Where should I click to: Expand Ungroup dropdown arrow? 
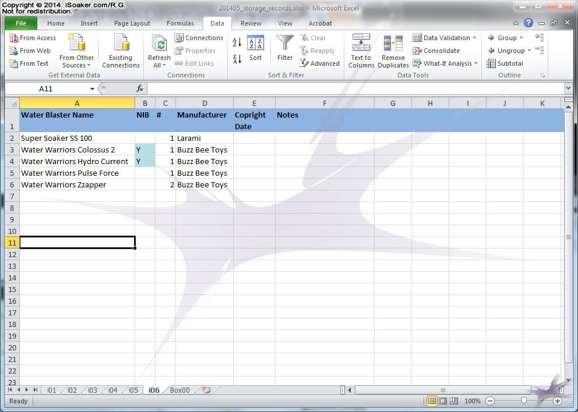point(529,51)
